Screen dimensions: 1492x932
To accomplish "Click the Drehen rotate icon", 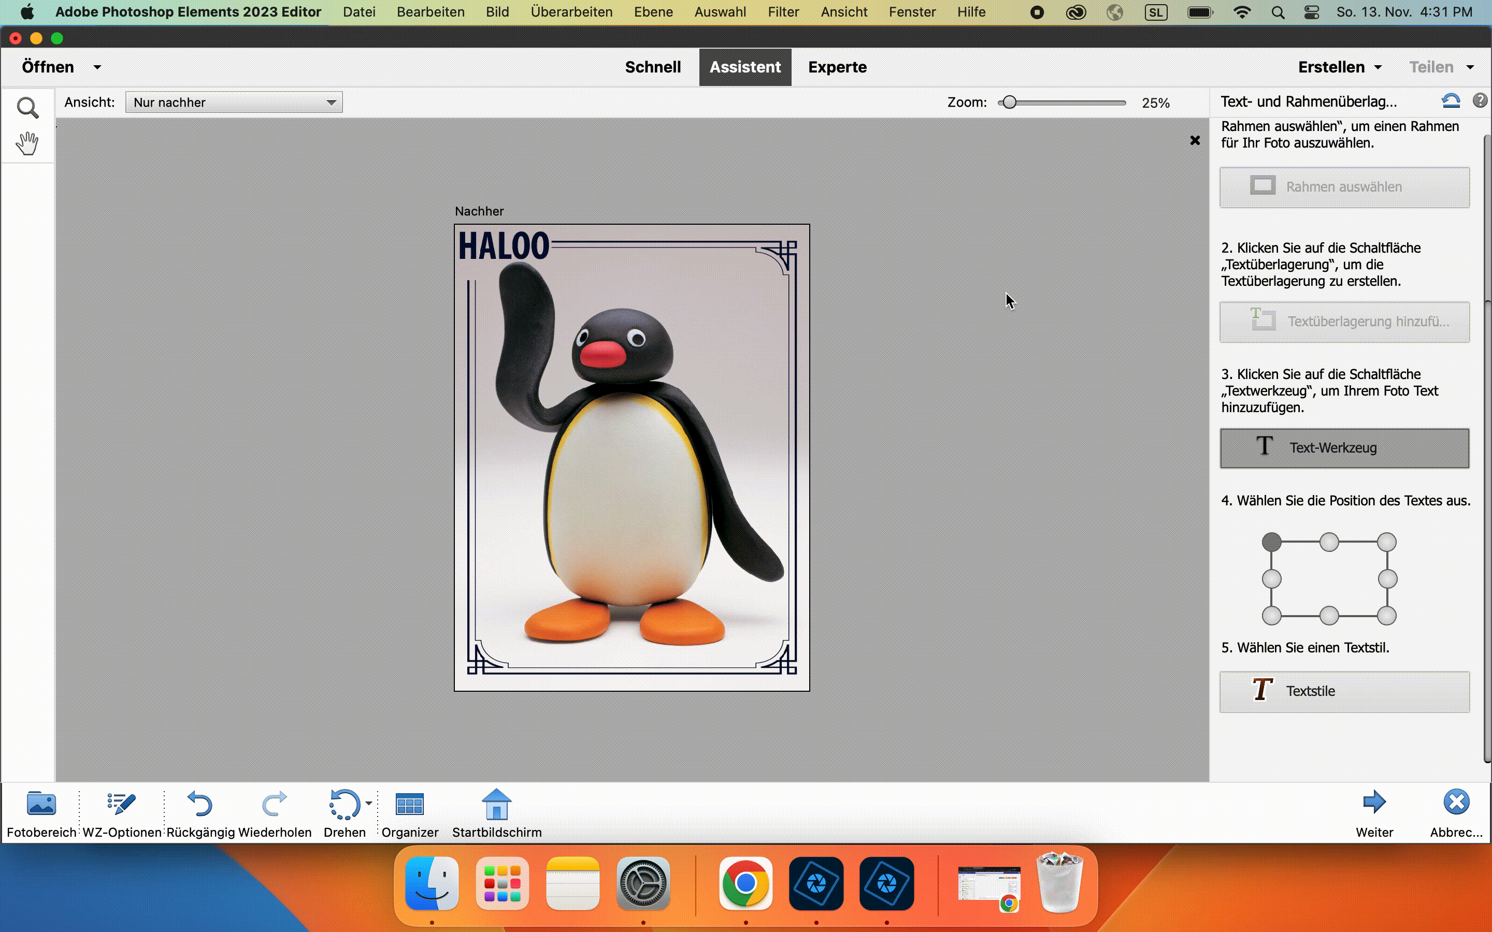I will [x=343, y=803].
